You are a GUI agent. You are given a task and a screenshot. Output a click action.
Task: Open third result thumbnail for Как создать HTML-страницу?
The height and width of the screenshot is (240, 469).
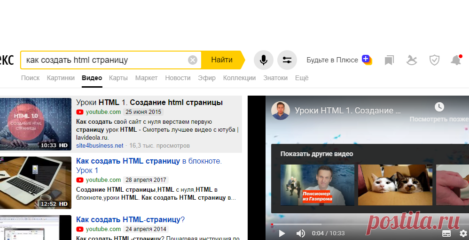click(36, 227)
